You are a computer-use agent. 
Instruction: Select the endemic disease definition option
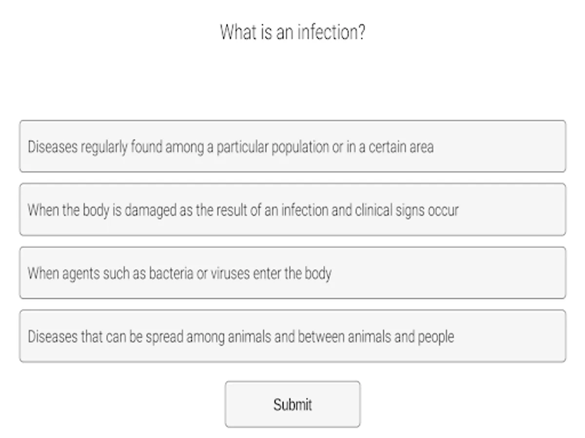[292, 146]
